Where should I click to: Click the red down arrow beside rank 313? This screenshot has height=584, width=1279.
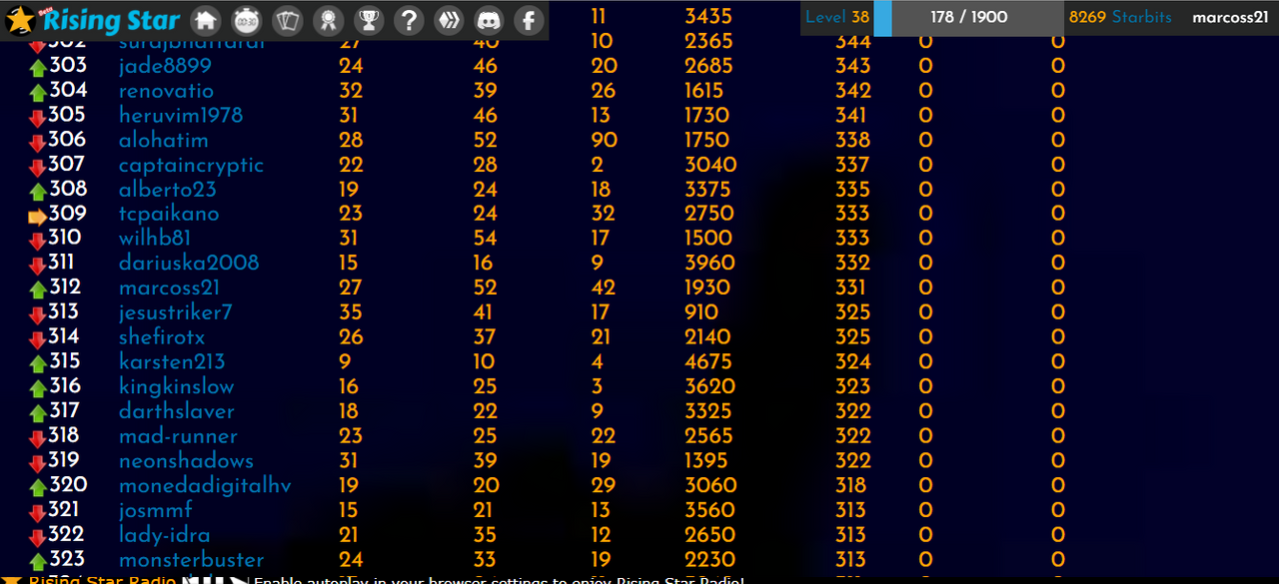point(38,315)
